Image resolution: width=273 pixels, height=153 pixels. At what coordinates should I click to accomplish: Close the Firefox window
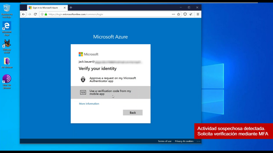197,7
